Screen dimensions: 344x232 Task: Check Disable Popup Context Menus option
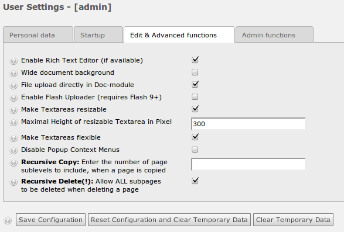pos(195,150)
